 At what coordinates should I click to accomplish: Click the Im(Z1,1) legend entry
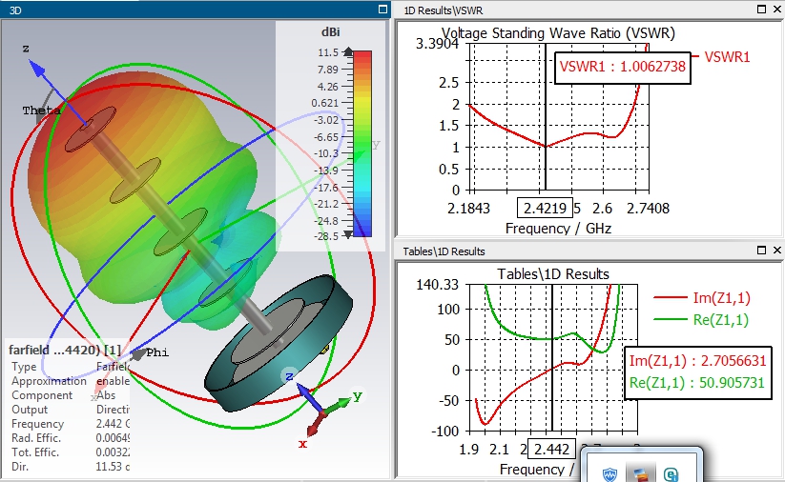coord(702,298)
